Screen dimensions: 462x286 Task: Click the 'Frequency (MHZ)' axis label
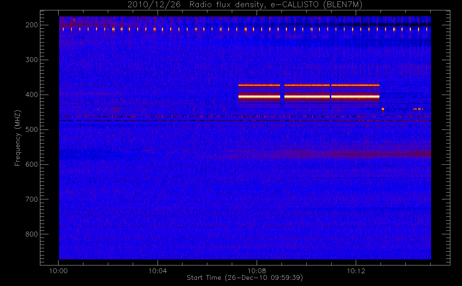18,138
